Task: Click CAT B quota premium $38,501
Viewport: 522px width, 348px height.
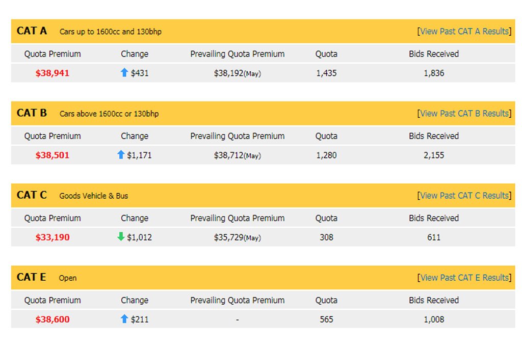Action: [53, 155]
